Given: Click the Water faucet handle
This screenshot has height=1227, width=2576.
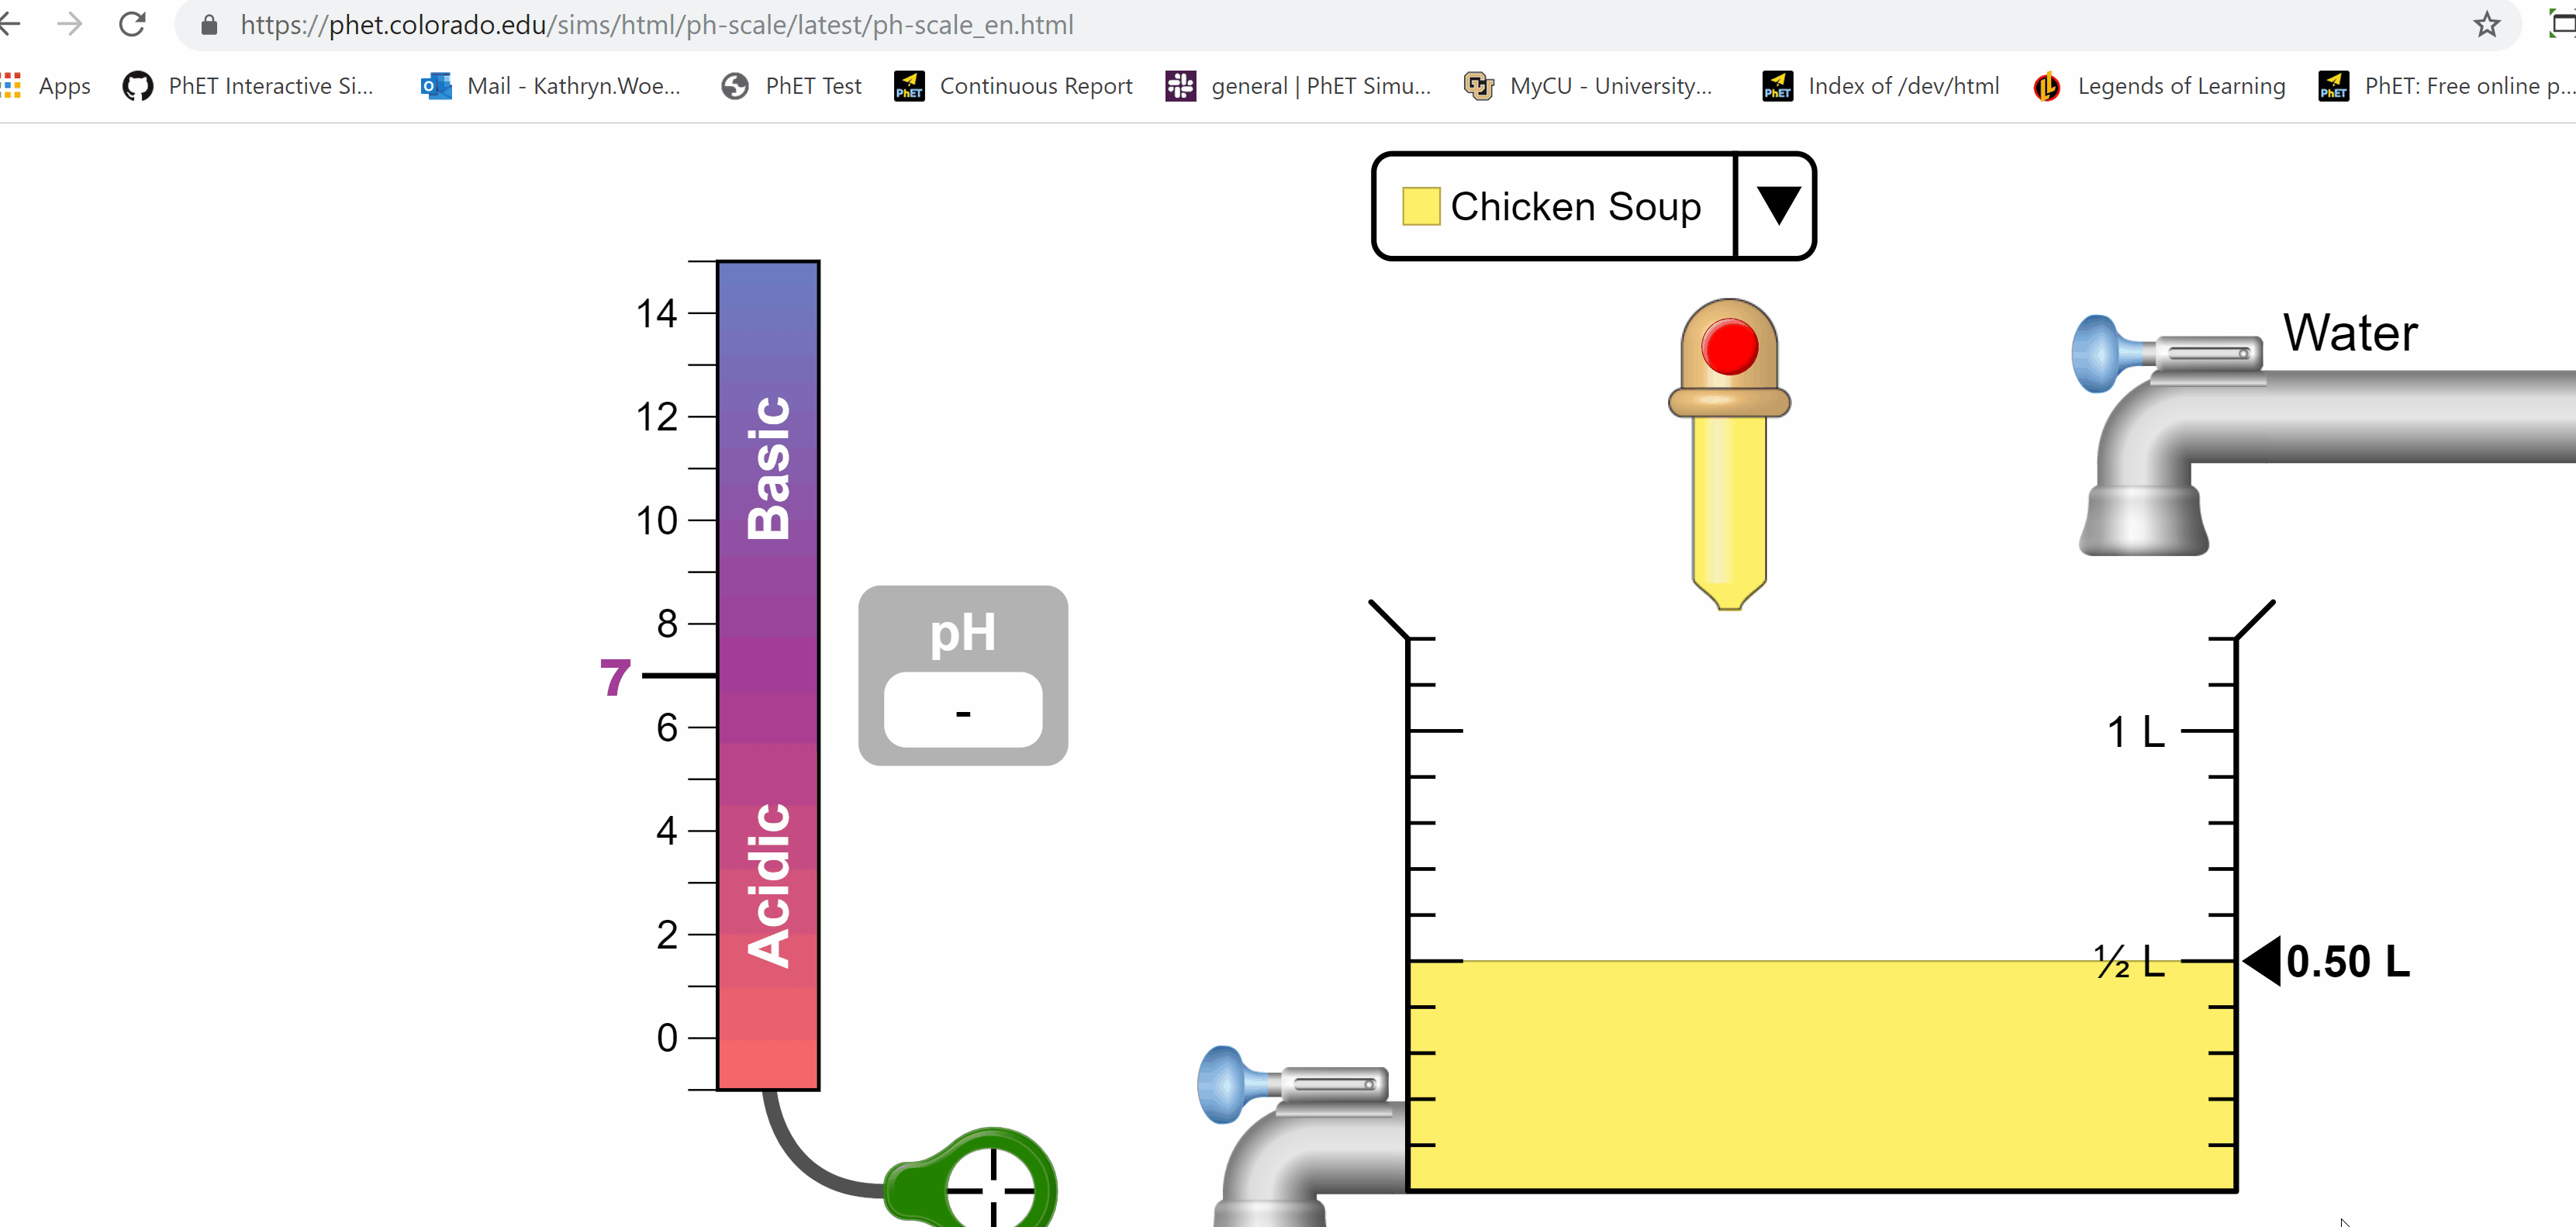Looking at the screenshot, I should point(2100,355).
